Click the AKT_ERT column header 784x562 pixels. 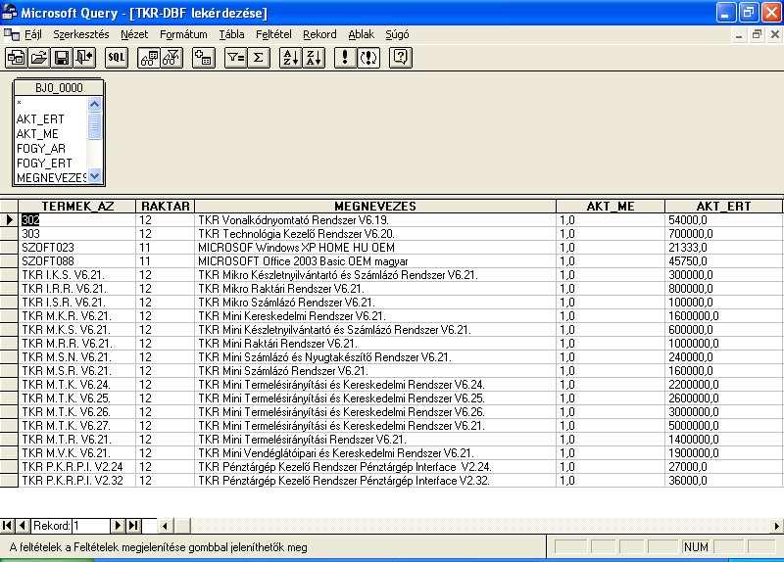pos(723,206)
